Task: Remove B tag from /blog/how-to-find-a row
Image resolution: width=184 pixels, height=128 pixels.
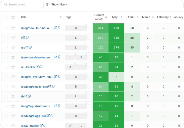Action: pyautogui.click(x=86, y=25)
